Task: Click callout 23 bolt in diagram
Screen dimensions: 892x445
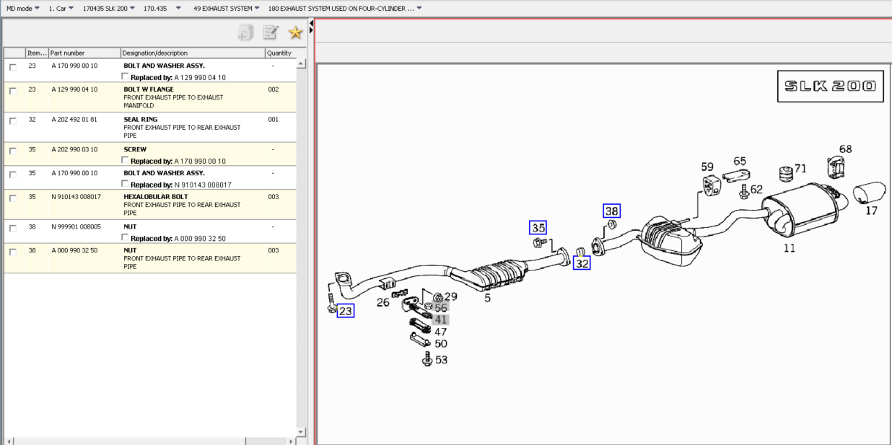Action: (346, 311)
